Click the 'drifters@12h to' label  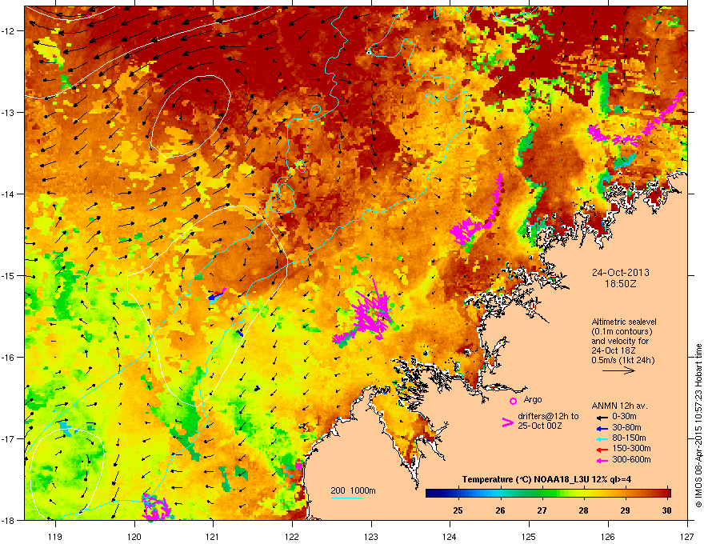tap(548, 417)
